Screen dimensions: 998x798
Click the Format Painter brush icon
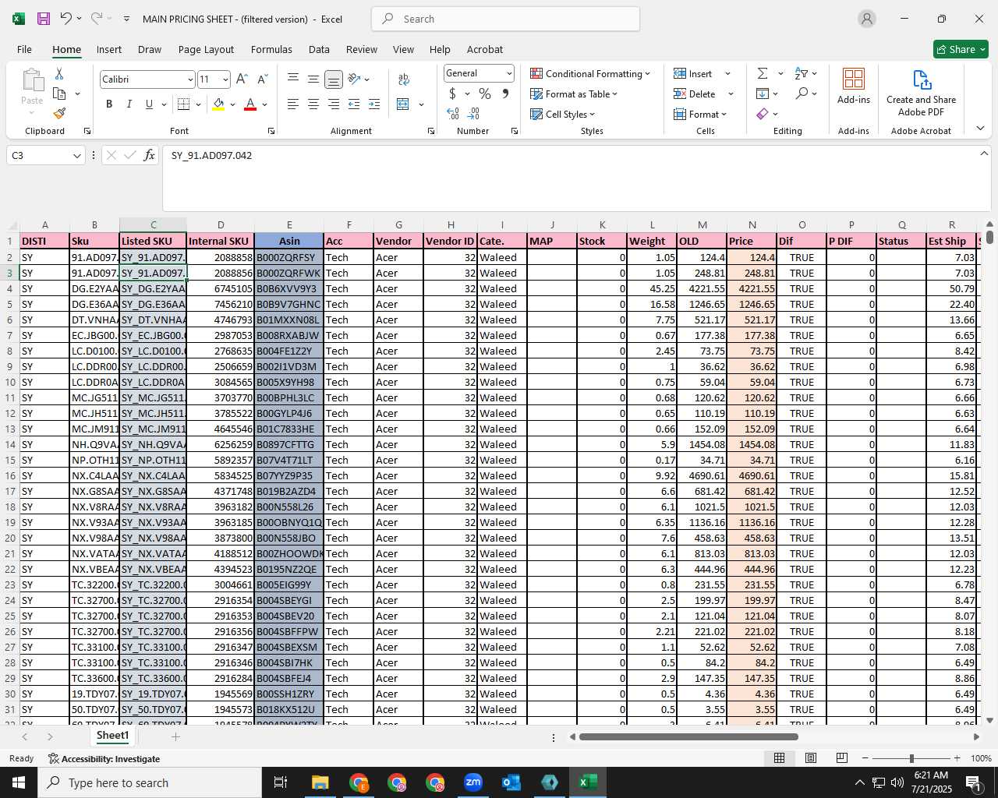59,114
